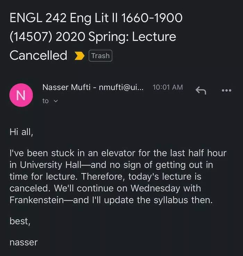
Task: Click the 10:01 AM timestamp
Action: tap(168, 88)
